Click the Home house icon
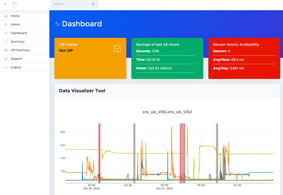The width and height of the screenshot is (283, 195). [x=6, y=16]
